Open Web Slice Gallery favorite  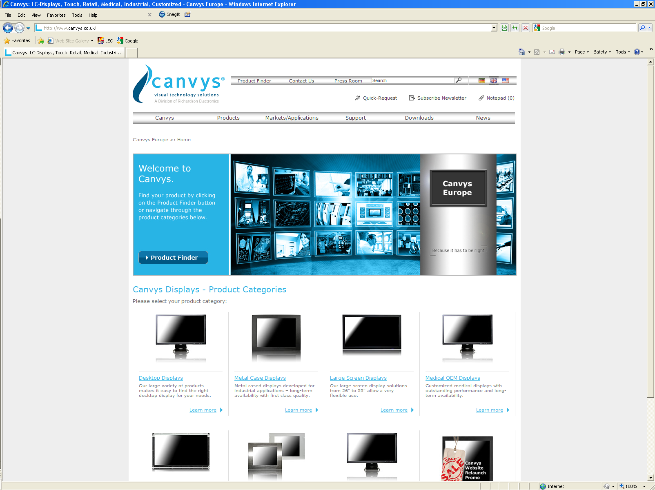(68, 40)
